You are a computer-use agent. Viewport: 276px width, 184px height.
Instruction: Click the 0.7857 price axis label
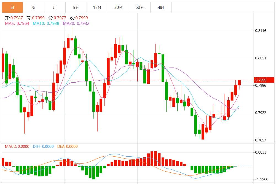point(261,140)
